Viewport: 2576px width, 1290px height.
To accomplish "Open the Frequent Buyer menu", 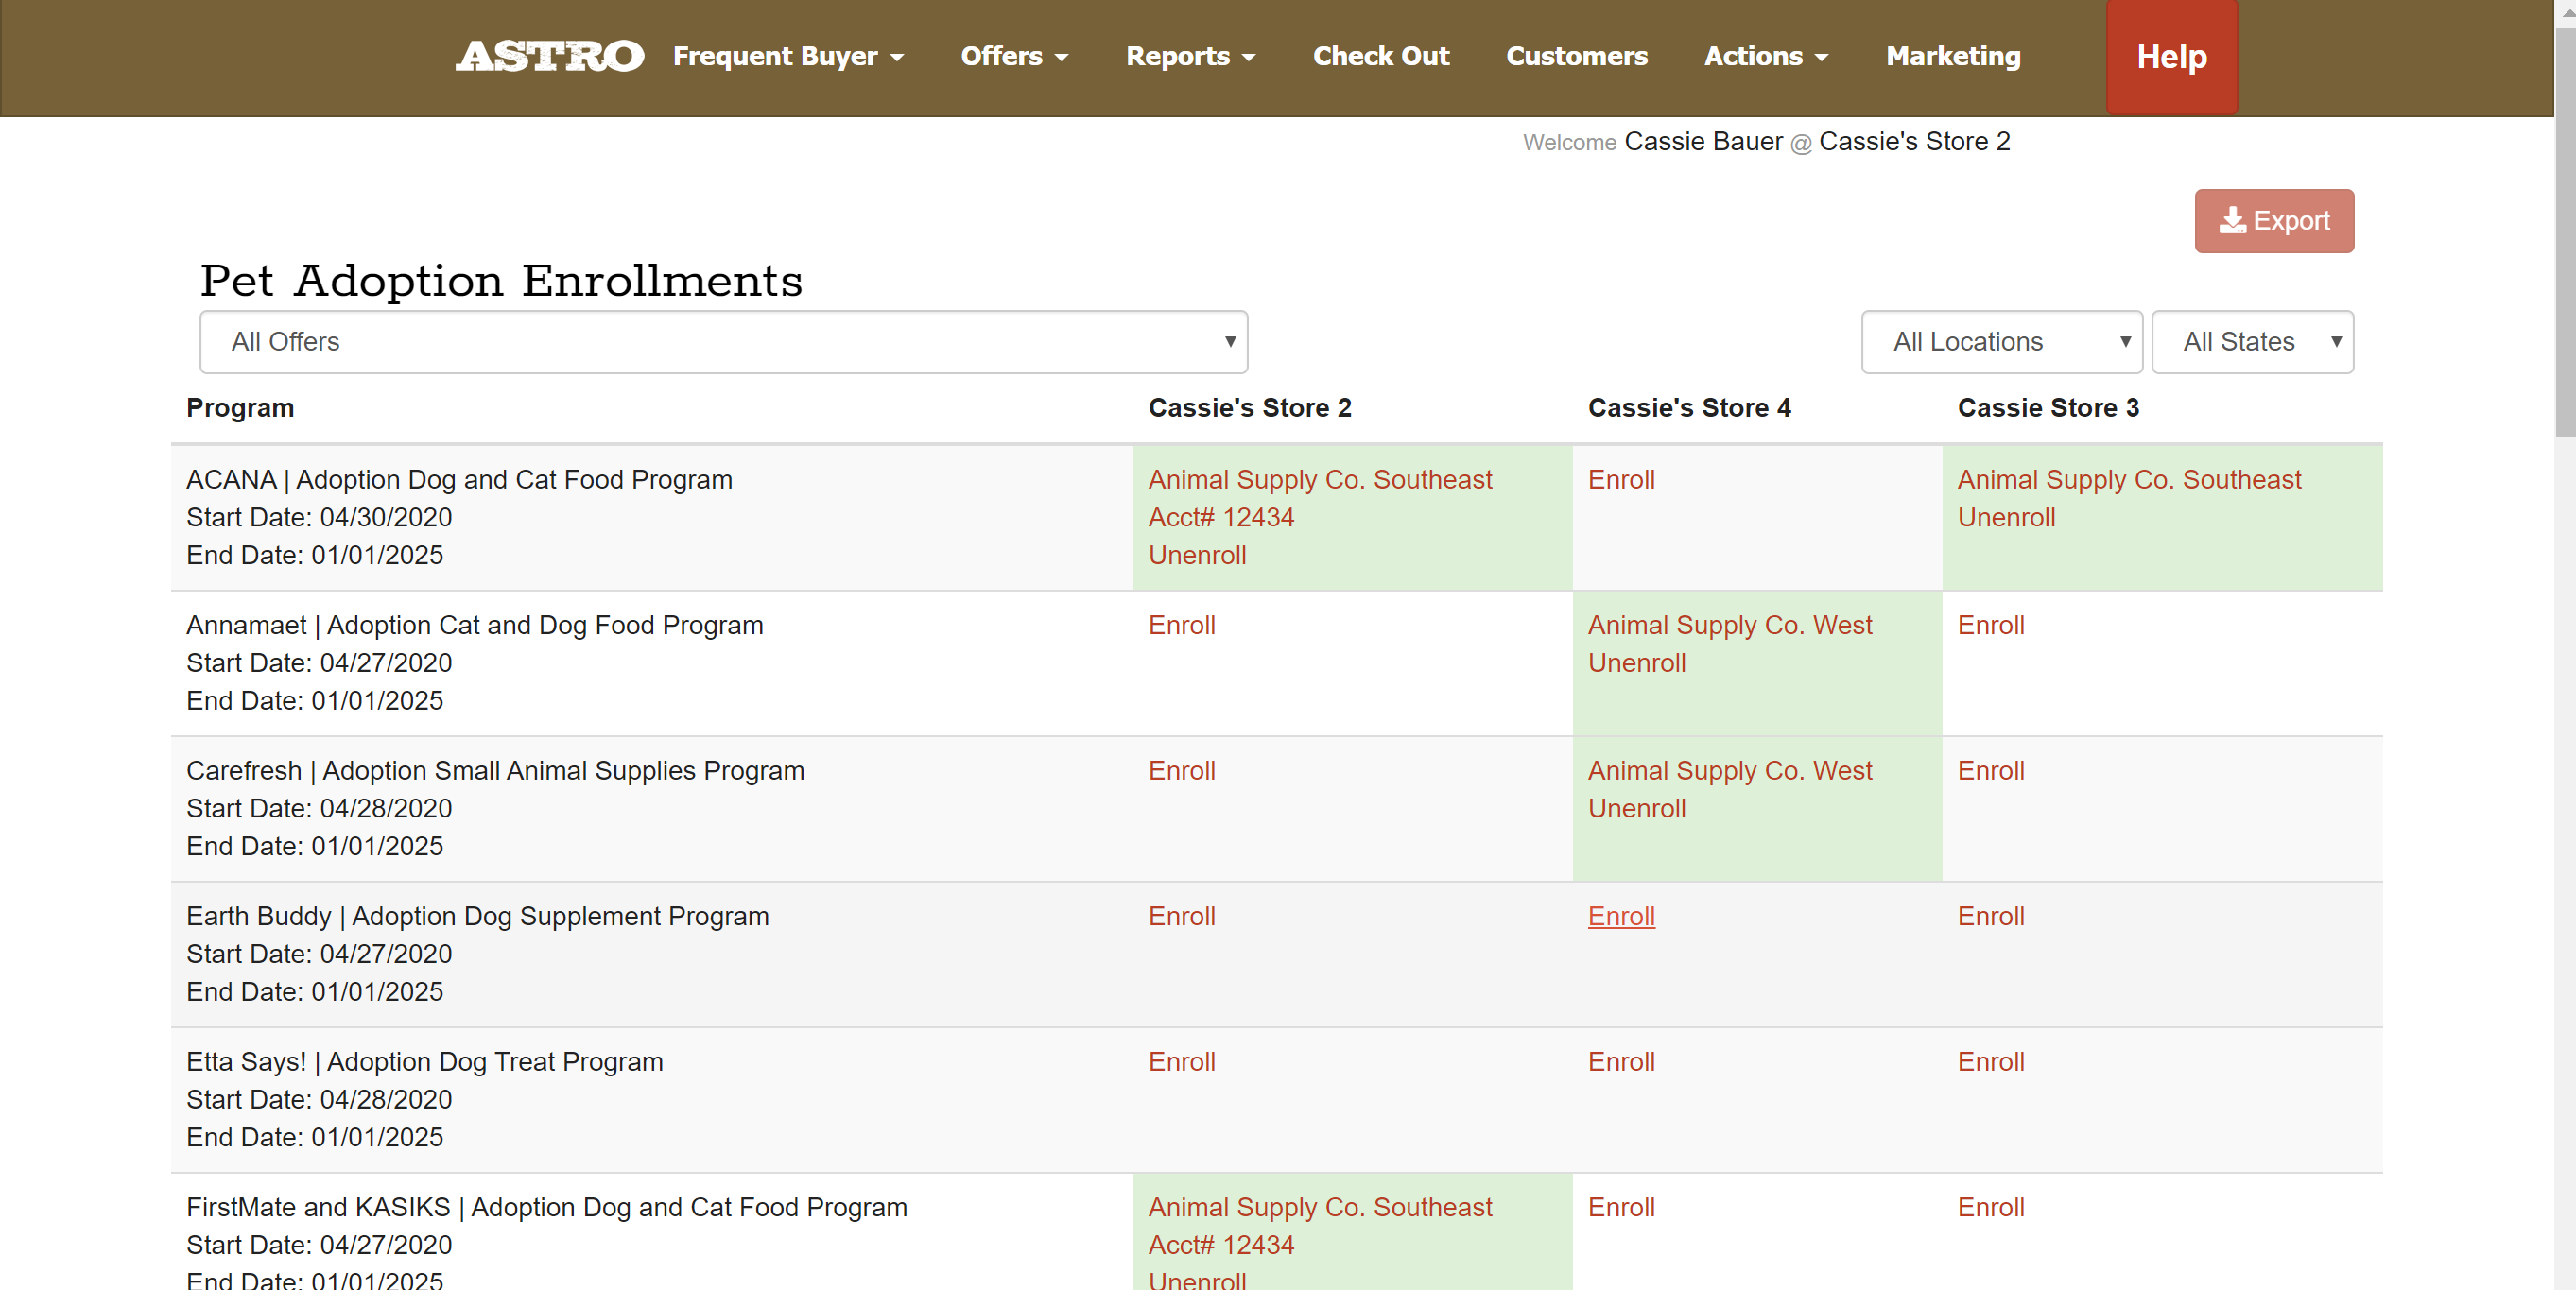I will pyautogui.click(x=788, y=57).
